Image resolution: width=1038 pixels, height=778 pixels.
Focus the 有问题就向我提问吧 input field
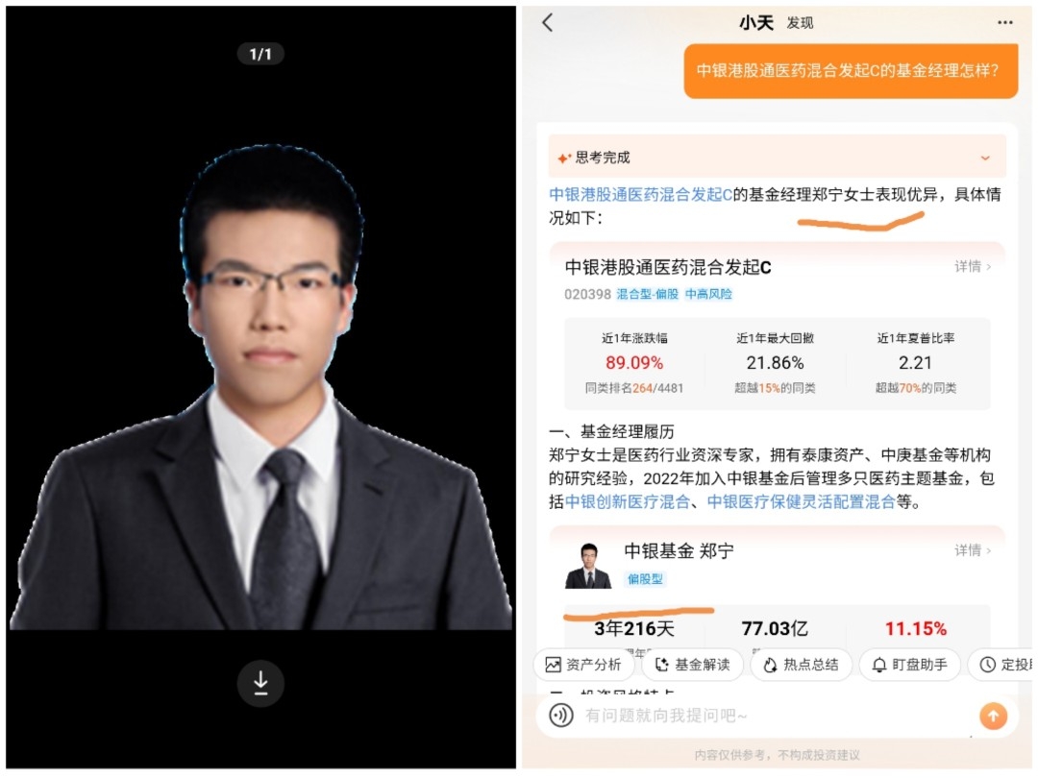click(x=775, y=716)
